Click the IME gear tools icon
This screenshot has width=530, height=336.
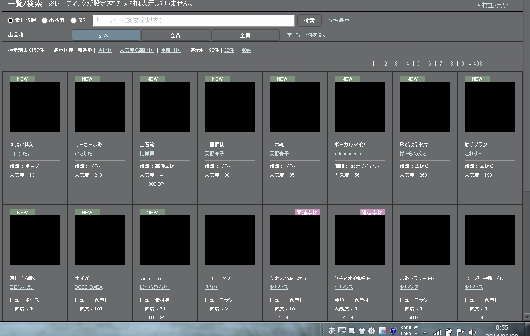pyautogui.click(x=372, y=331)
